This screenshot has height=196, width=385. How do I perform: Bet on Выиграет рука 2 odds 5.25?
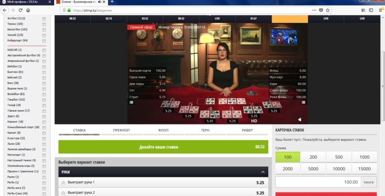point(260,193)
